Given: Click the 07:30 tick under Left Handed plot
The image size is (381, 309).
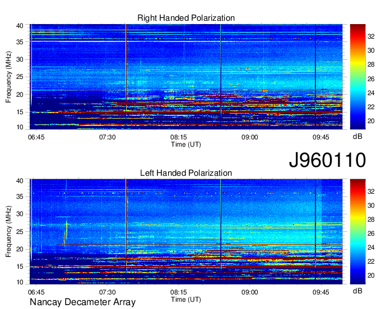Looking at the screenshot, I should pos(107,292).
